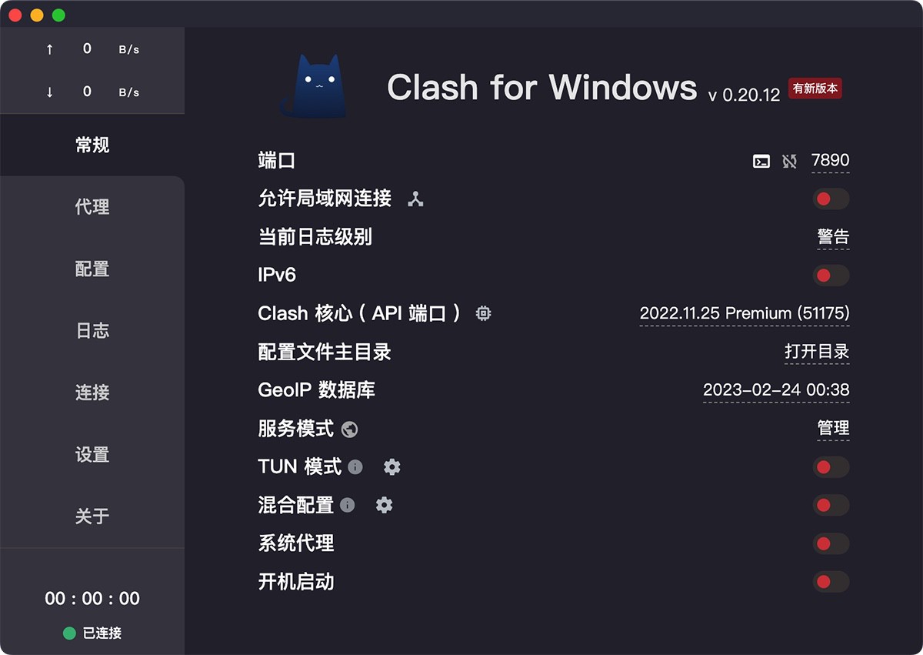The height and width of the screenshot is (655, 923).
Task: Open the 日志 sidebar tab
Action: click(92, 331)
